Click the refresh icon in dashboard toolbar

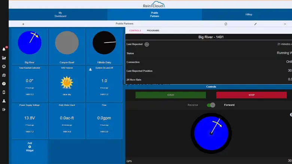[226, 24]
